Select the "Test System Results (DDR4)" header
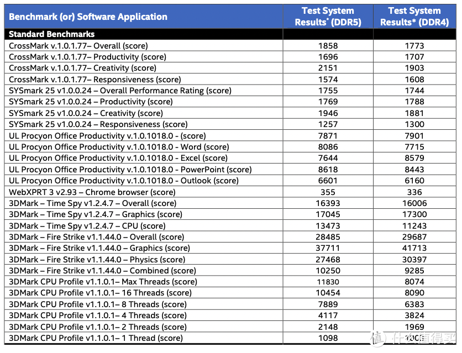This screenshot has height=353, width=462. coord(414,17)
